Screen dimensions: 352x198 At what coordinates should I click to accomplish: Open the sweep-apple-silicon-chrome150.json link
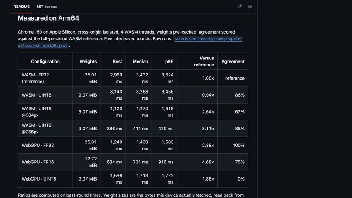(130, 42)
